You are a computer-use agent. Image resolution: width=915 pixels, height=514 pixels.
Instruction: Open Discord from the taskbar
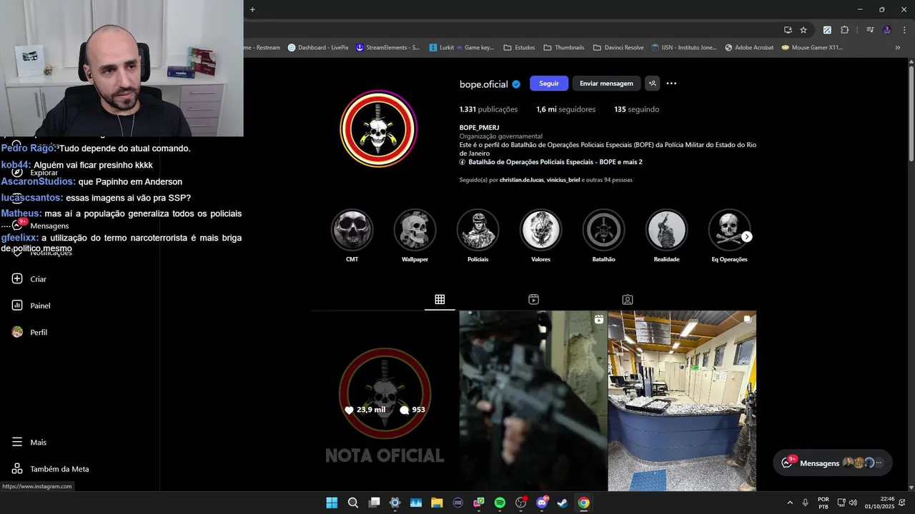coord(542,503)
